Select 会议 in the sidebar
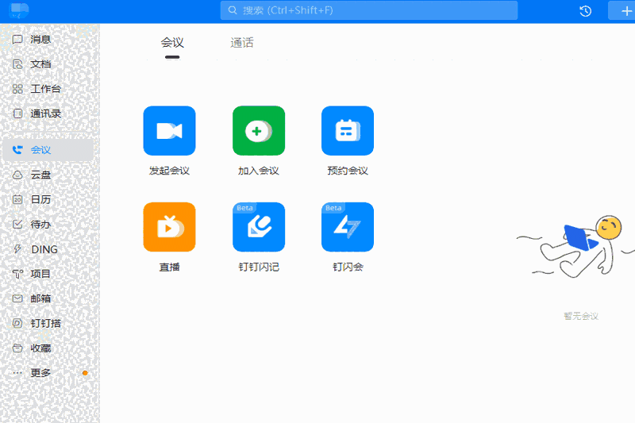The image size is (635, 423). pyautogui.click(x=48, y=150)
